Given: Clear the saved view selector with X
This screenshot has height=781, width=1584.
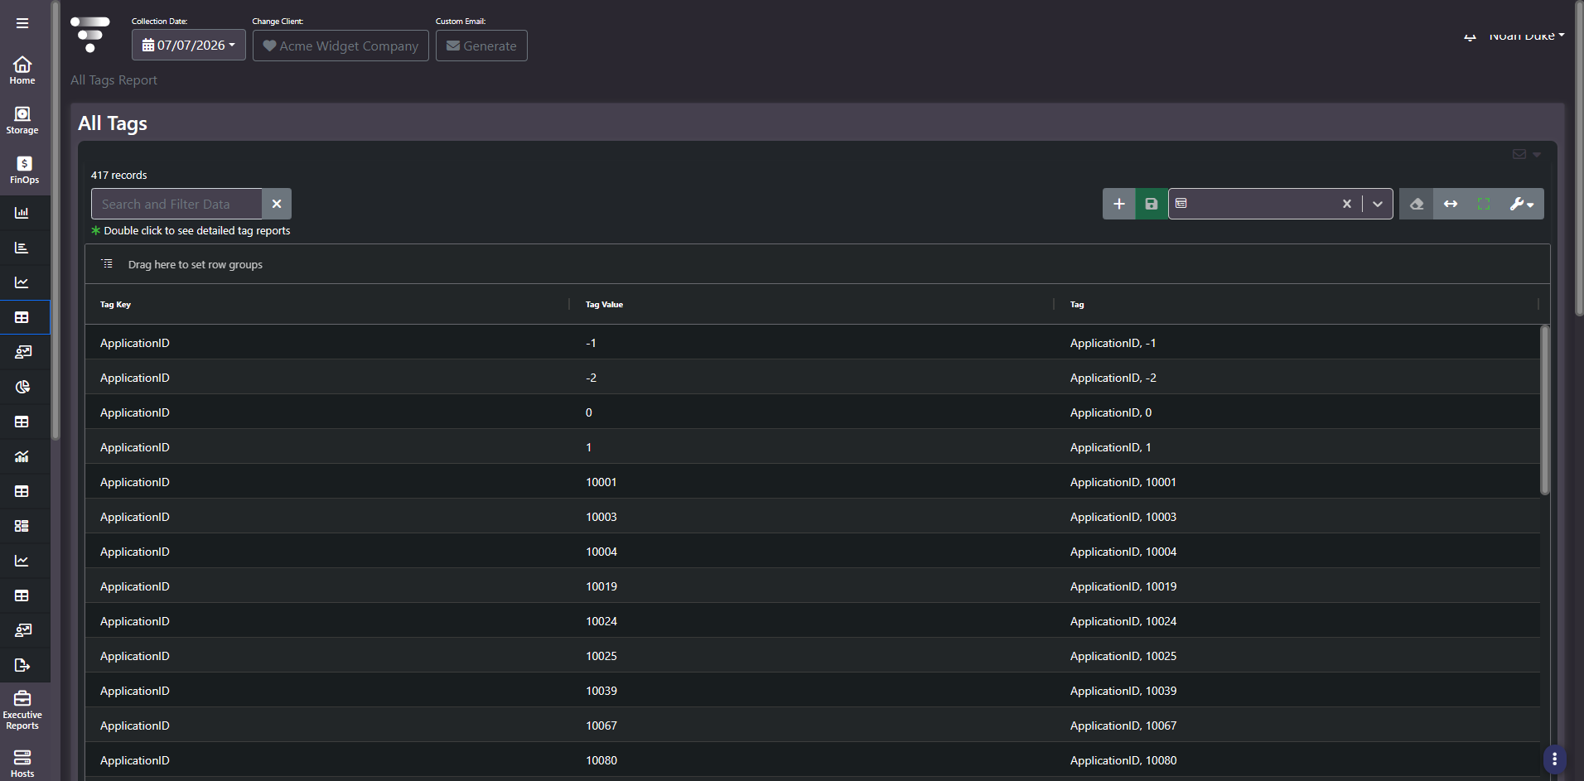Looking at the screenshot, I should click(1347, 204).
